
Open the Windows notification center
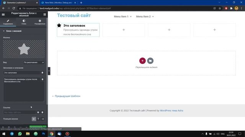pyautogui.click(x=240, y=134)
